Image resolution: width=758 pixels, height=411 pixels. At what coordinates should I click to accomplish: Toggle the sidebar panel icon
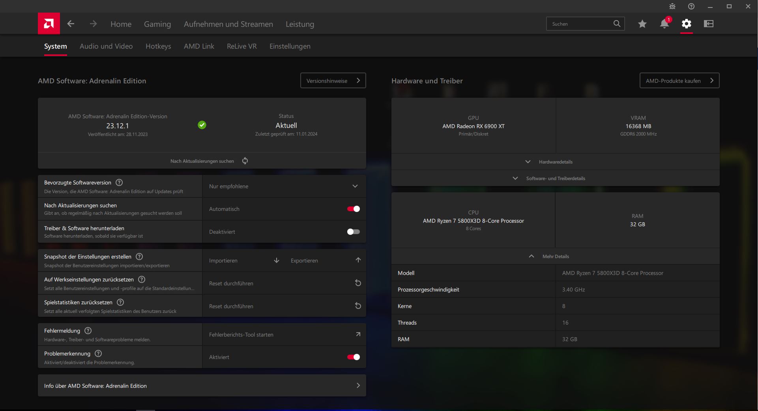(x=709, y=24)
